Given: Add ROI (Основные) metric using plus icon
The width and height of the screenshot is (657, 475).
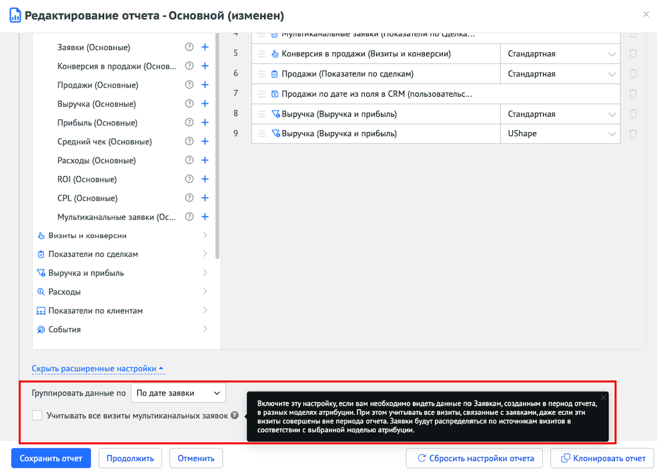Looking at the screenshot, I should coord(205,179).
